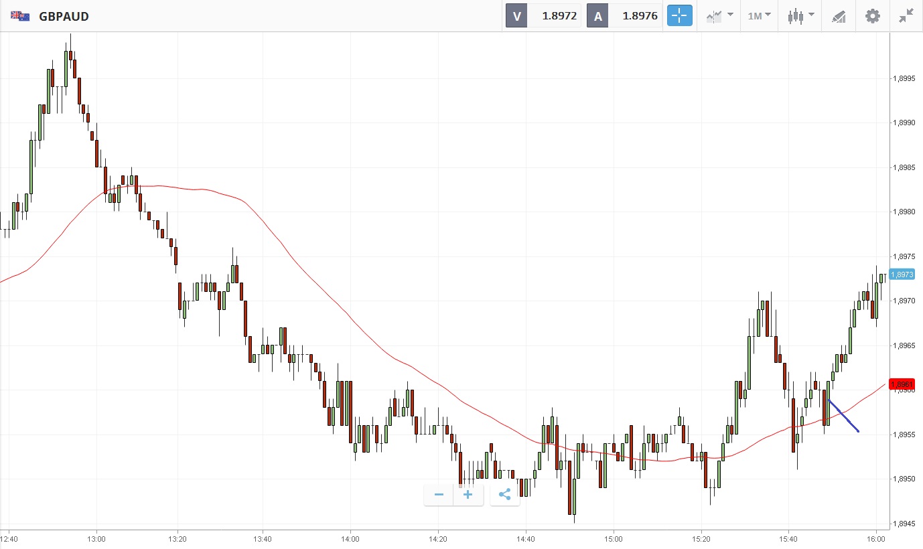
Task: Click the 16:00 time axis label
Action: [x=876, y=538]
